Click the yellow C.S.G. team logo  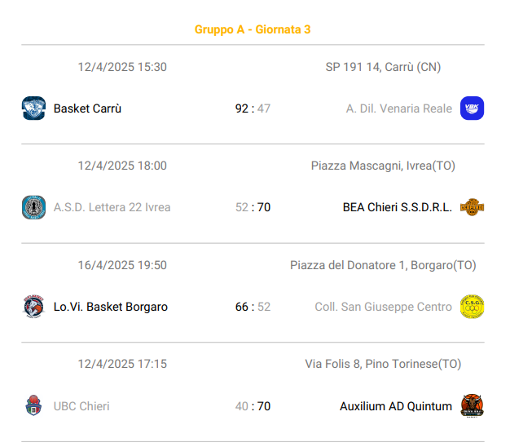[472, 307]
